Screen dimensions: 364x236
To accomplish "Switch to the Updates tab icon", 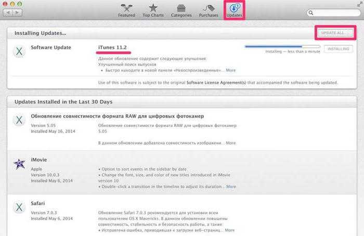I will click(234, 8).
